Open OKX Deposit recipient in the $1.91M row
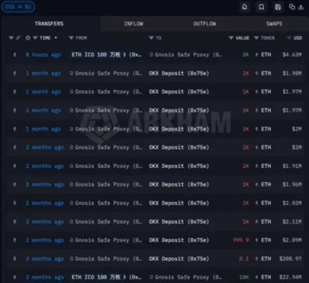 coord(179,166)
